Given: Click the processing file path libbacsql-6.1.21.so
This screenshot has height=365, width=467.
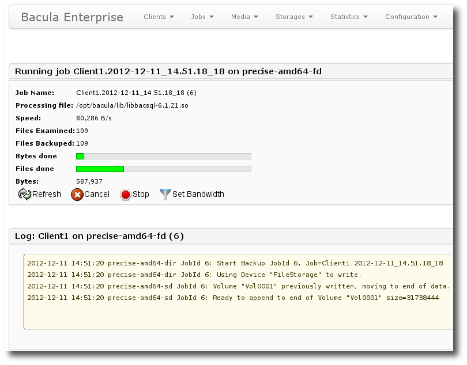Looking at the screenshot, I should [132, 105].
